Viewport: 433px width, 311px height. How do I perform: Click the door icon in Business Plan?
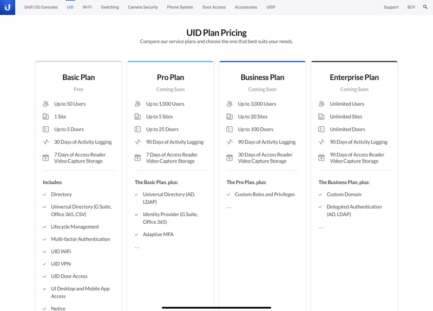point(230,129)
